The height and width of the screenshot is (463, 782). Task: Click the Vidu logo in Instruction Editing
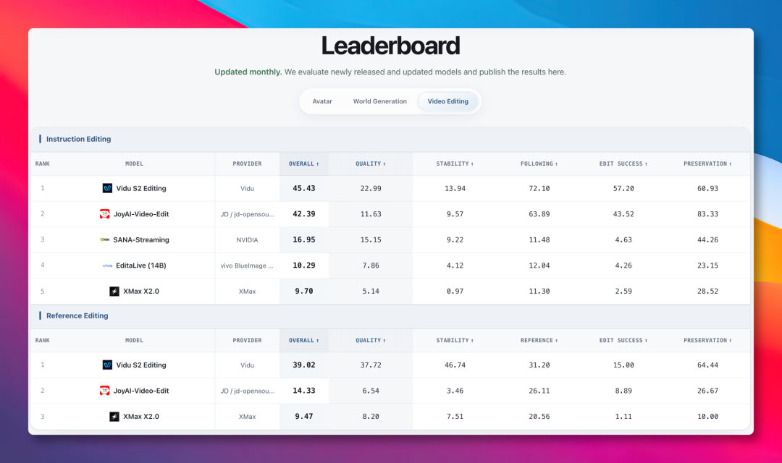tap(107, 188)
